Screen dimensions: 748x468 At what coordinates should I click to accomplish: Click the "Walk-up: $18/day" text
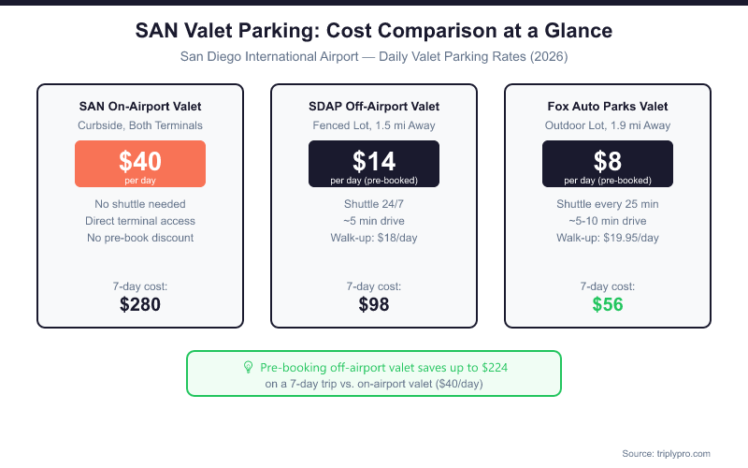coord(374,238)
